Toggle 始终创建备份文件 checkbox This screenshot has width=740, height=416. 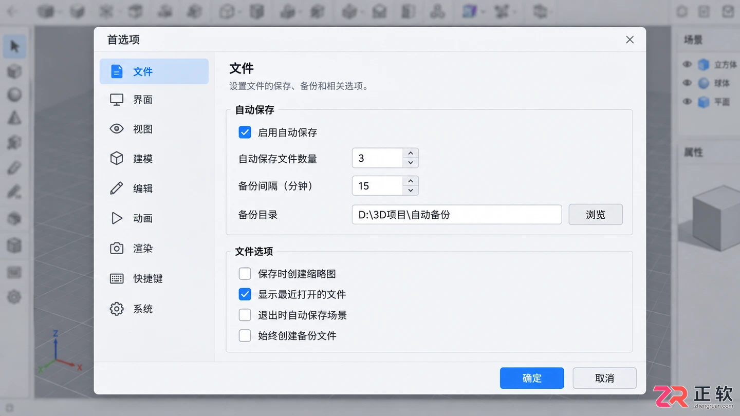click(245, 336)
